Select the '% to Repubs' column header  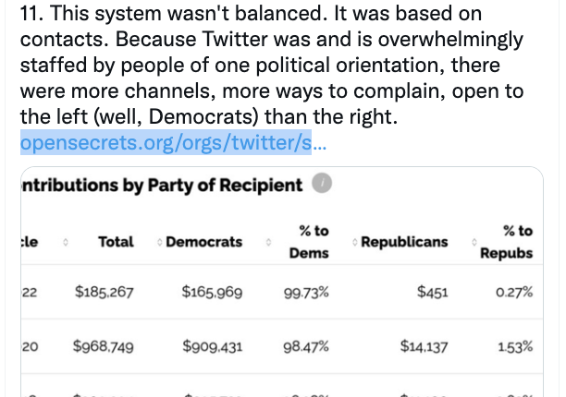(507, 242)
